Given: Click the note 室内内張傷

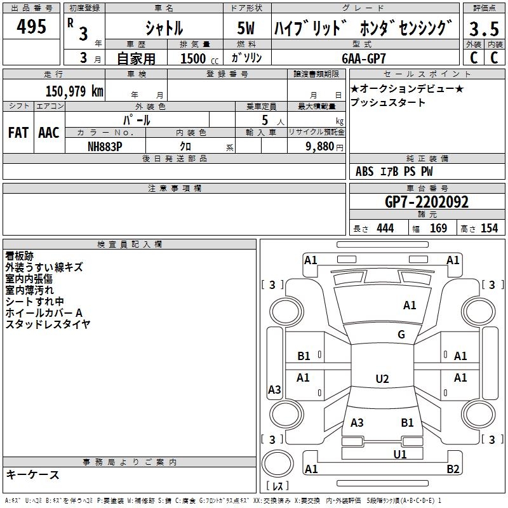Looking at the screenshot, I should (29, 279).
